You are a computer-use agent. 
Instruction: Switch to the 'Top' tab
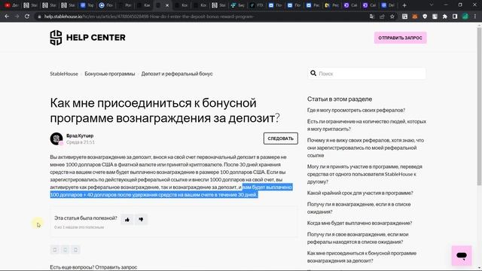click(x=87, y=5)
